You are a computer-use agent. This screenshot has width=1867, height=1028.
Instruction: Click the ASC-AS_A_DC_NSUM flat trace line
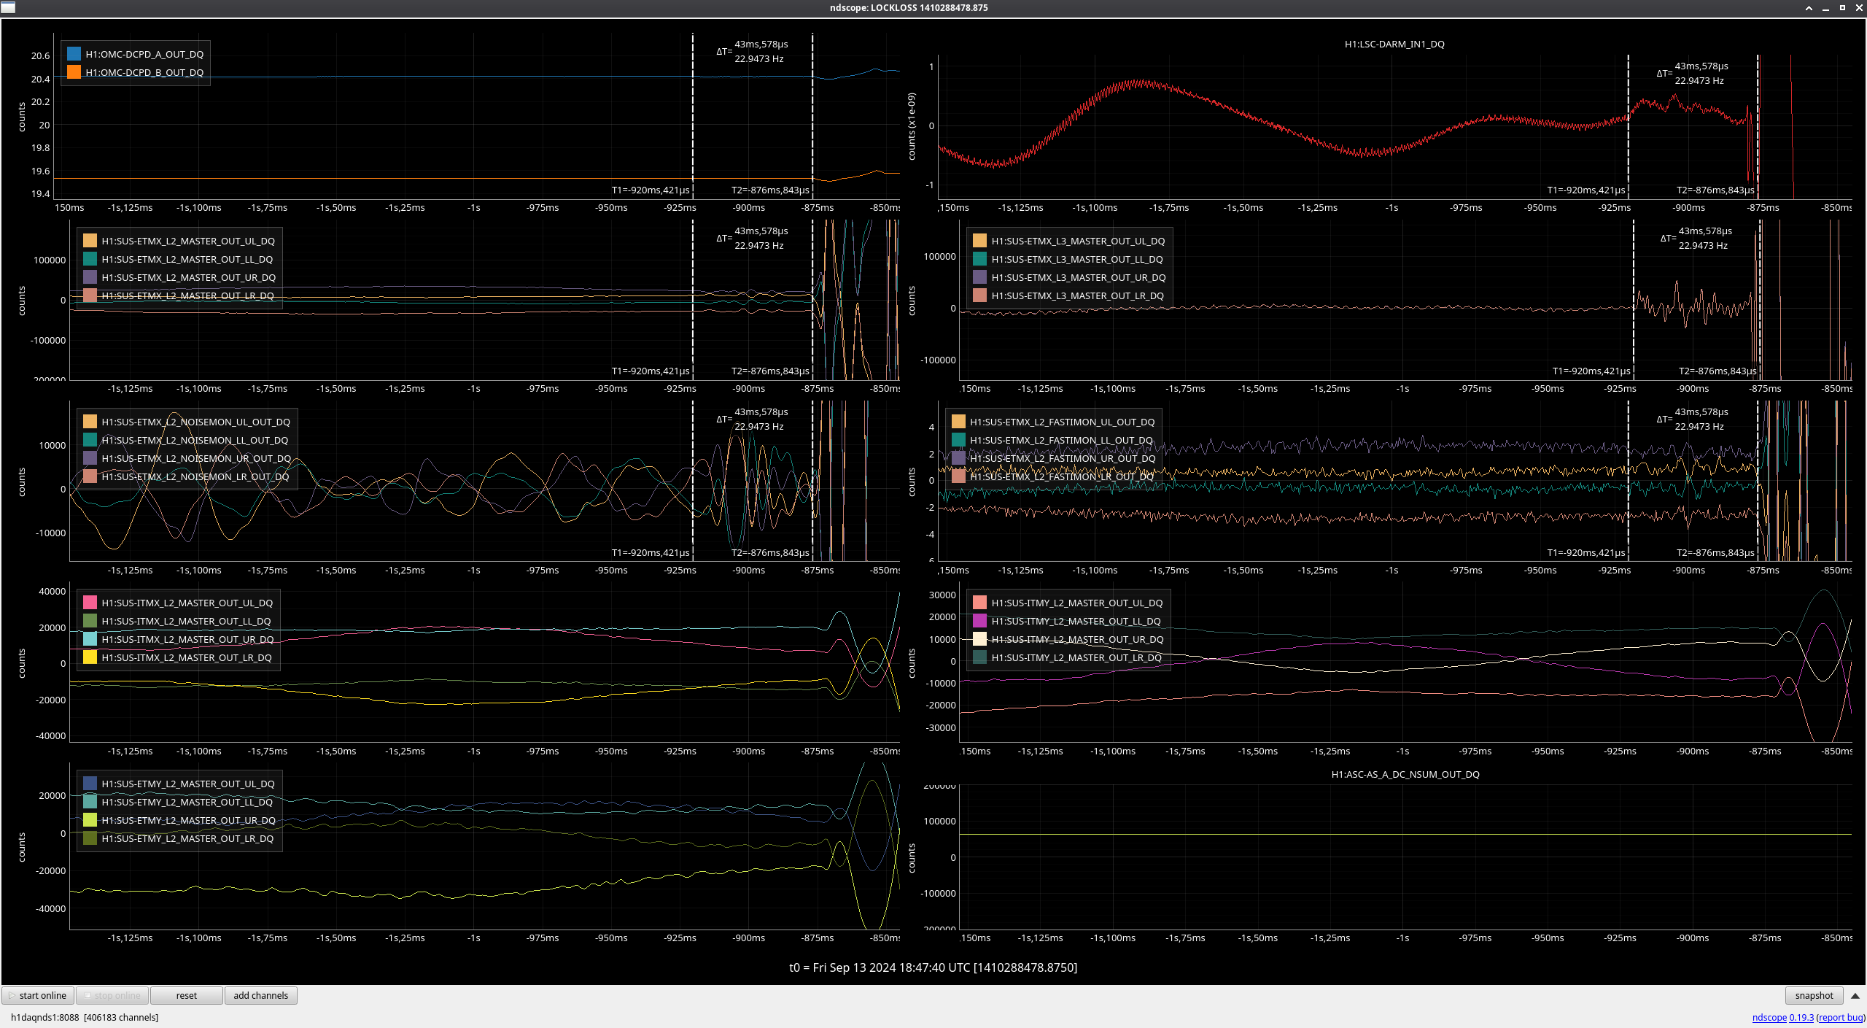pos(1405,834)
